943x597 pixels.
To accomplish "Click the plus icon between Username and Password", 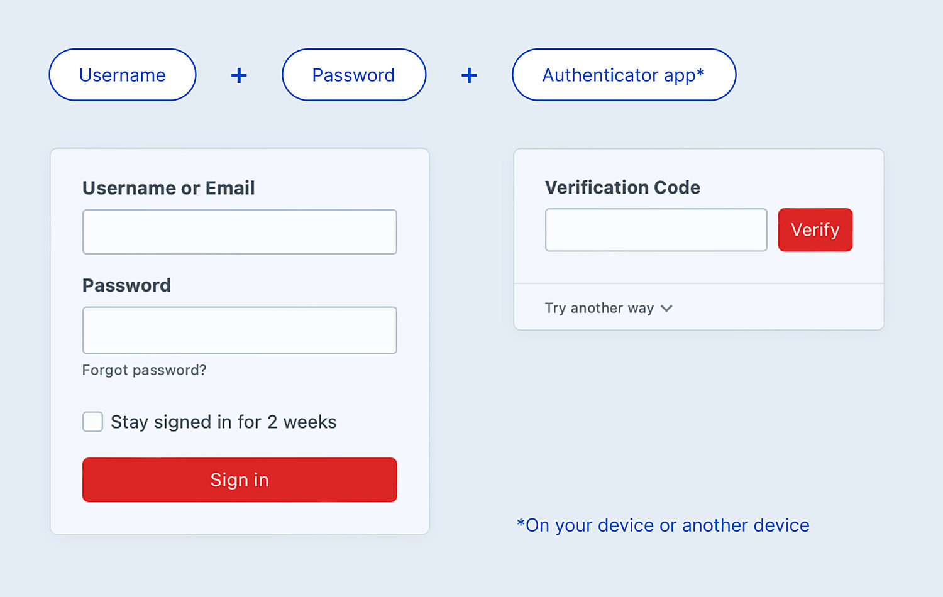I will point(239,75).
